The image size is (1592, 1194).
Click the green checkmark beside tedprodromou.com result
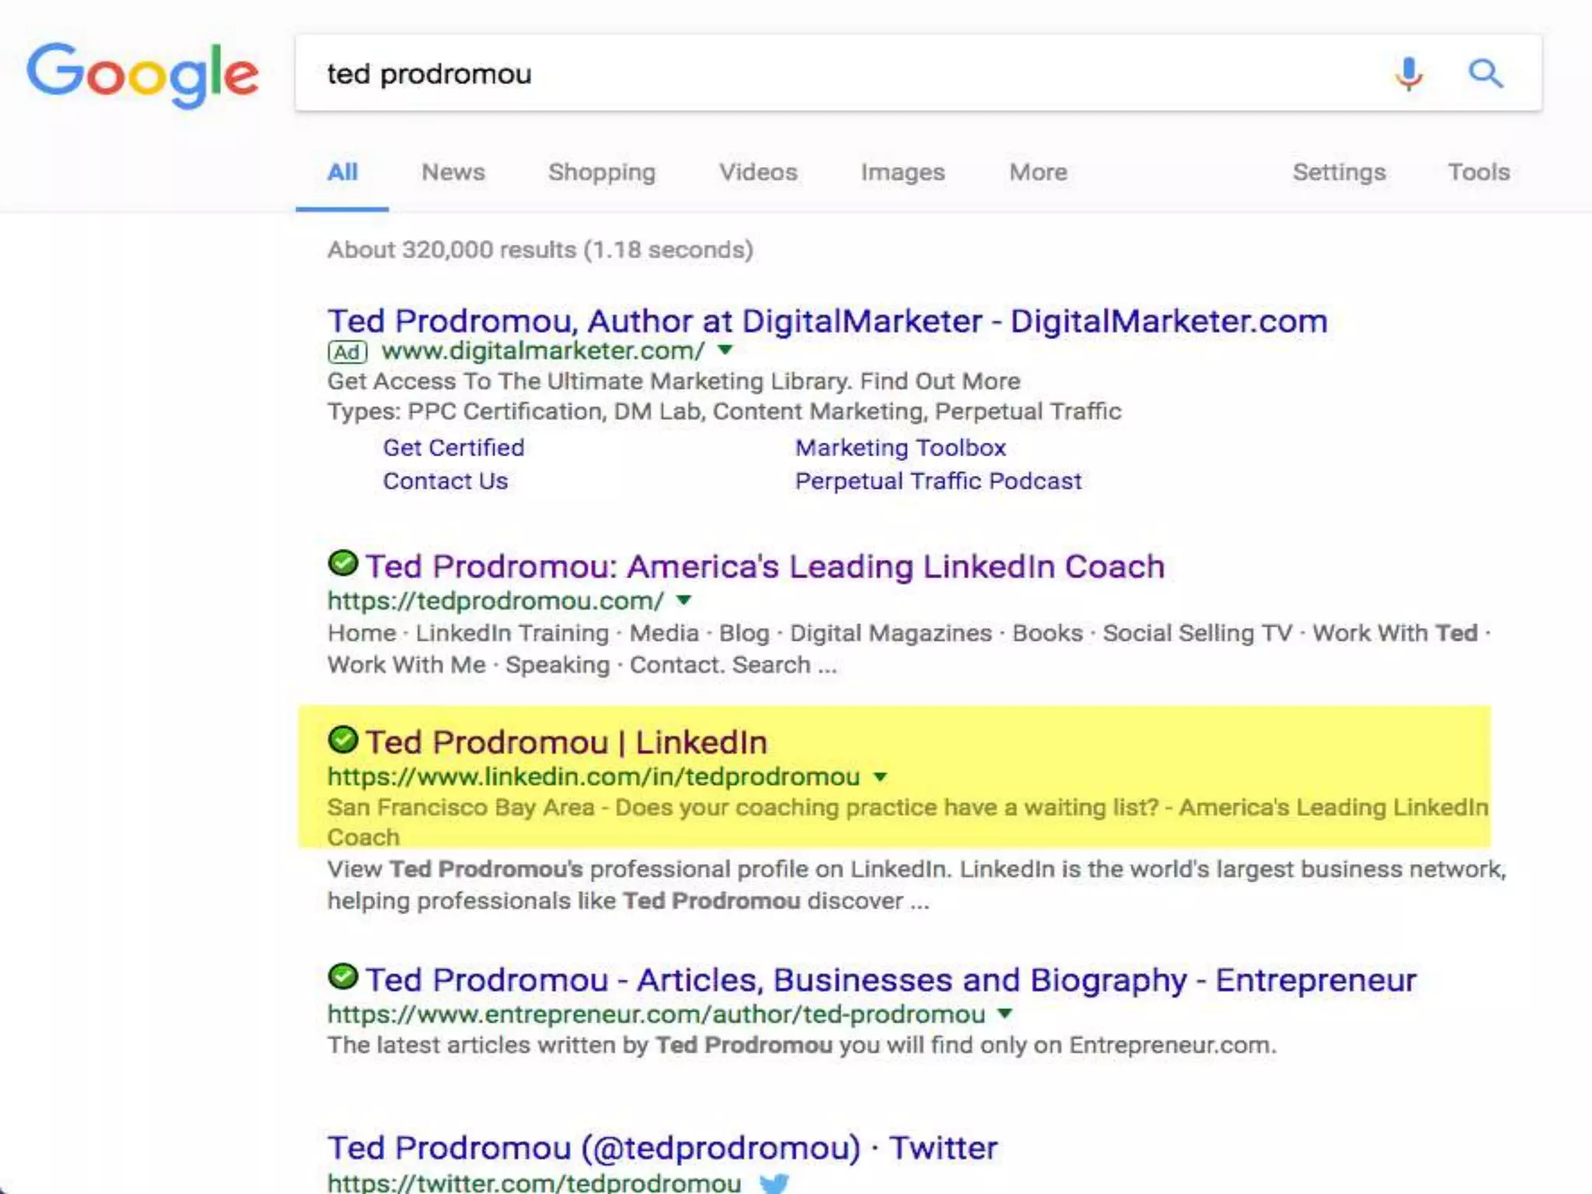343,563
